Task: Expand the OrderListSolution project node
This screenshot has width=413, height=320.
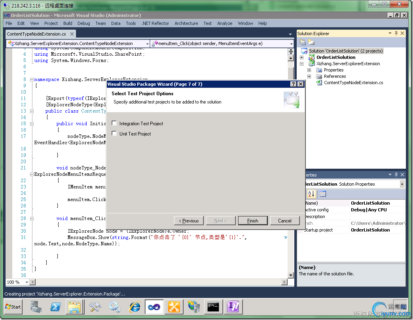Action: click(301, 57)
